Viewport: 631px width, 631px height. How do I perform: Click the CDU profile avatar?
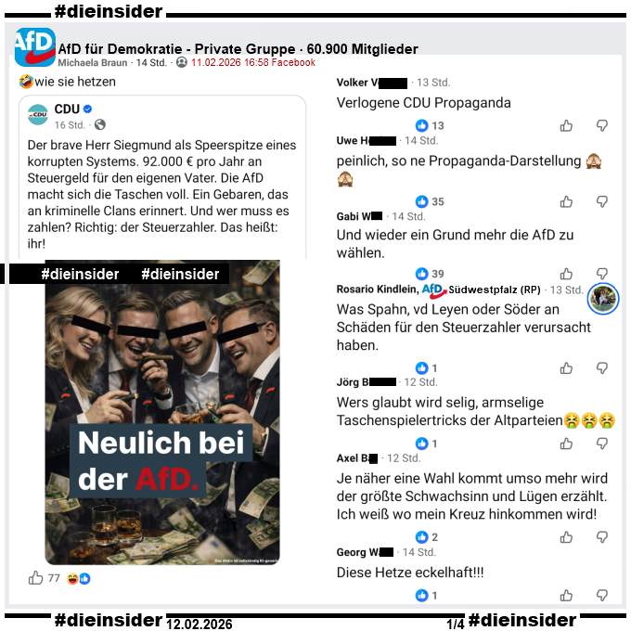[x=38, y=115]
